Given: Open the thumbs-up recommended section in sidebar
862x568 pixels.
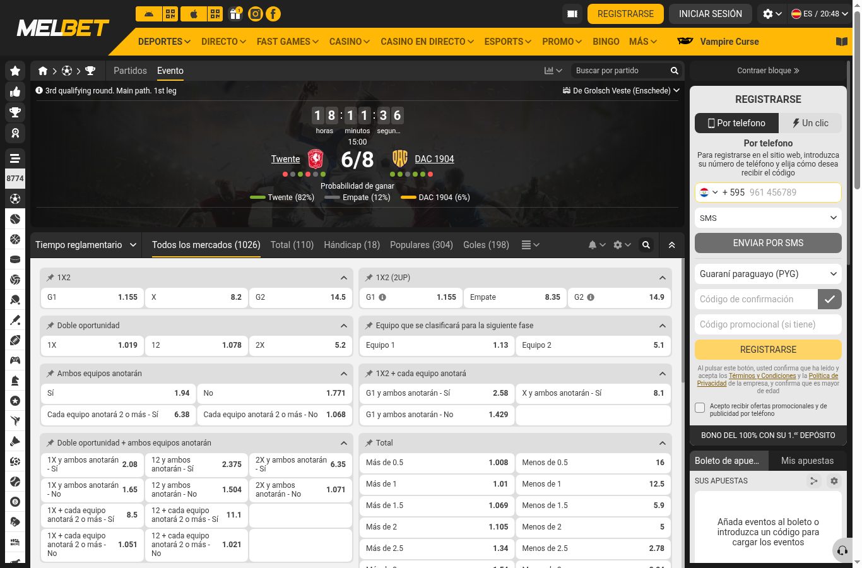Looking at the screenshot, I should click(15, 92).
